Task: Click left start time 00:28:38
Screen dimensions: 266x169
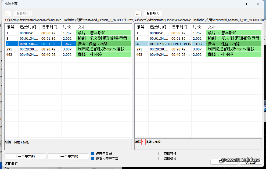Action: [29, 49]
